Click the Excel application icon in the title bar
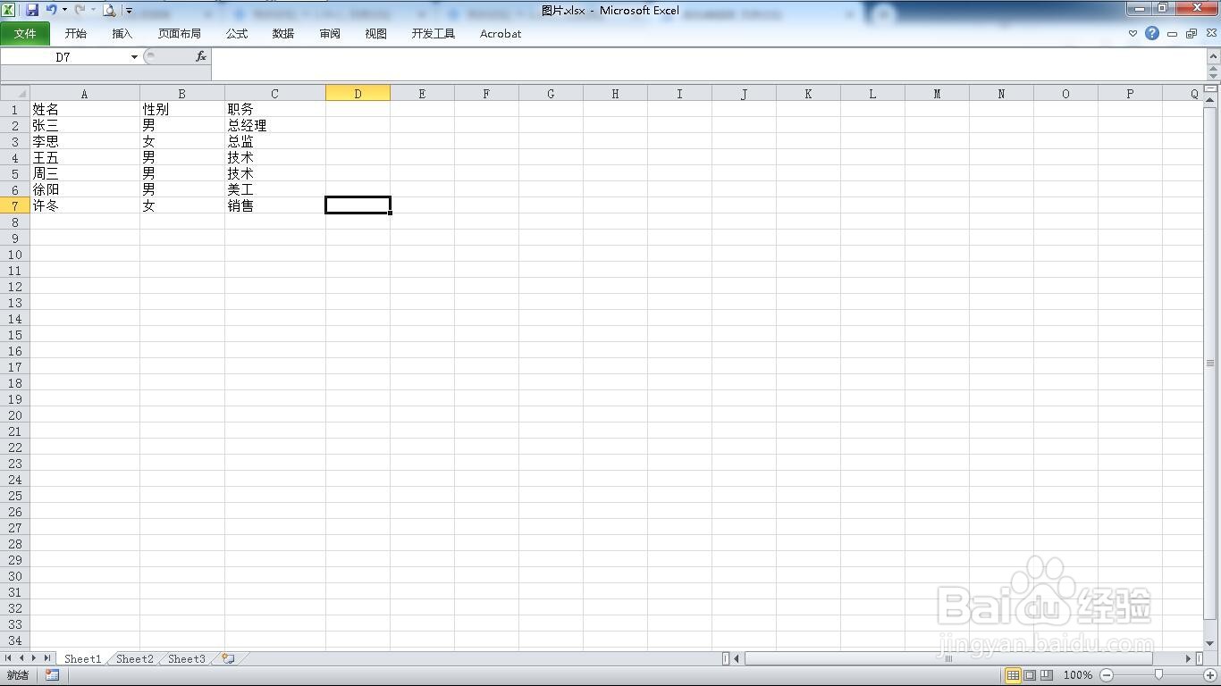The width and height of the screenshot is (1221, 686). [9, 11]
